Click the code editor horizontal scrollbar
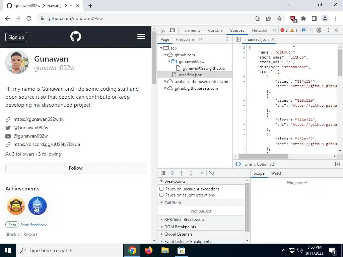 [x=263, y=157]
